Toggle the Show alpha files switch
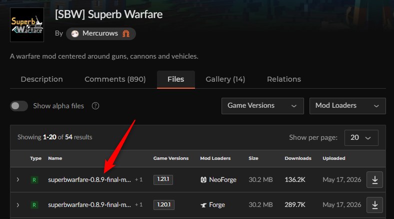Image resolution: width=394 pixels, height=219 pixels. tap(19, 106)
